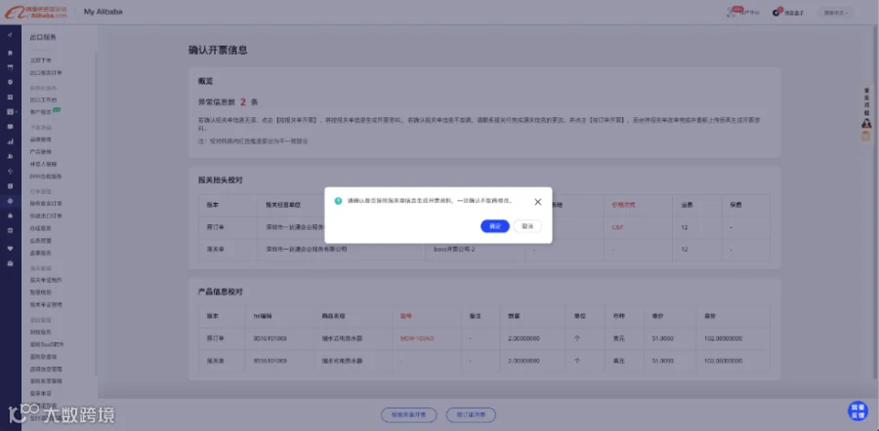The width and height of the screenshot is (879, 431).
Task: Click the heart icon in dark sidebar
Action: [x=10, y=248]
